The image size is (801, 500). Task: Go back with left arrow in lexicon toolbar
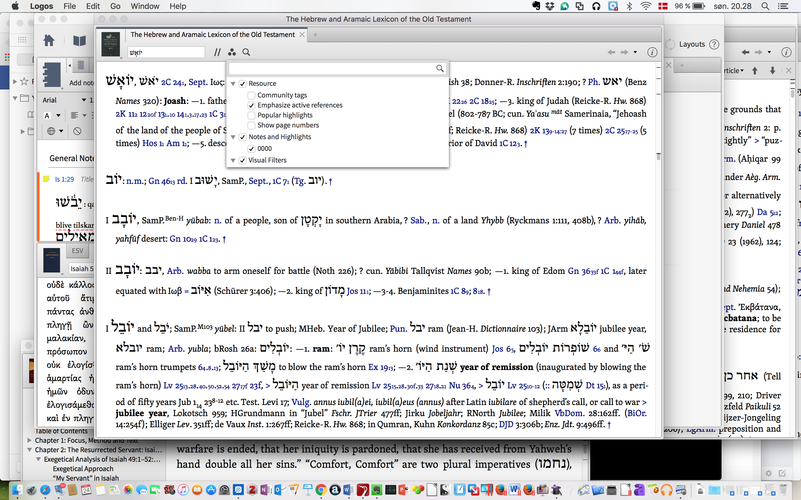[611, 52]
